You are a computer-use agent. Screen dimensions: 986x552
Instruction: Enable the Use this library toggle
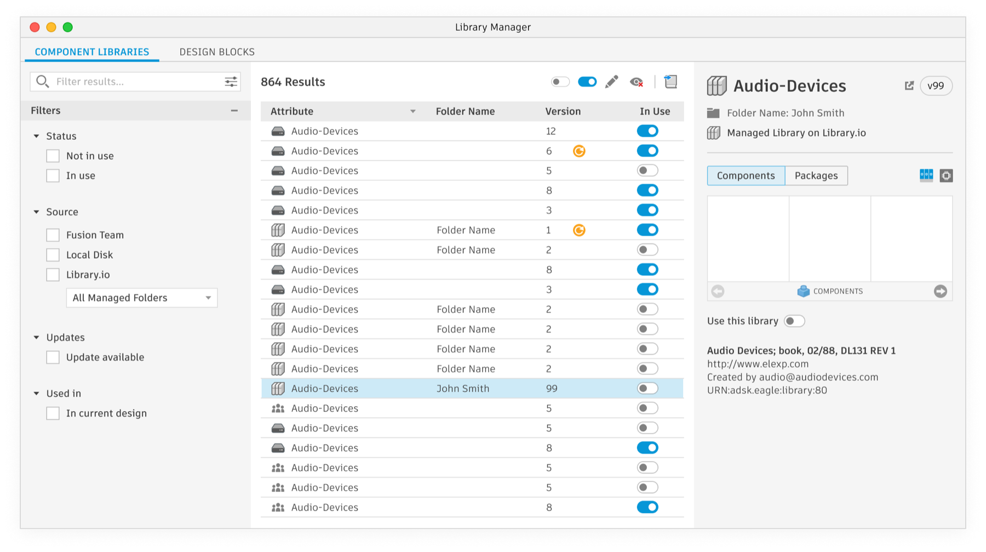pos(794,321)
